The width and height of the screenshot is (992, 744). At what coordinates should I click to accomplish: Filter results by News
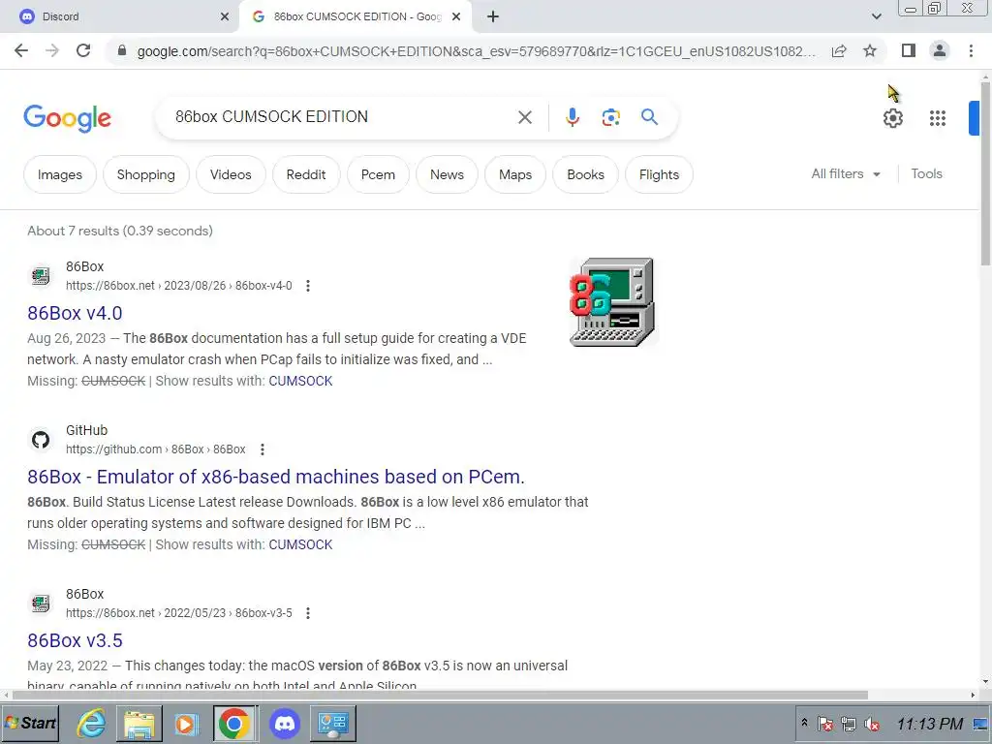tap(447, 174)
